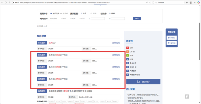The width and height of the screenshot is (201, 104).
Task: Click the 至 end date input field
Action: [118, 19]
